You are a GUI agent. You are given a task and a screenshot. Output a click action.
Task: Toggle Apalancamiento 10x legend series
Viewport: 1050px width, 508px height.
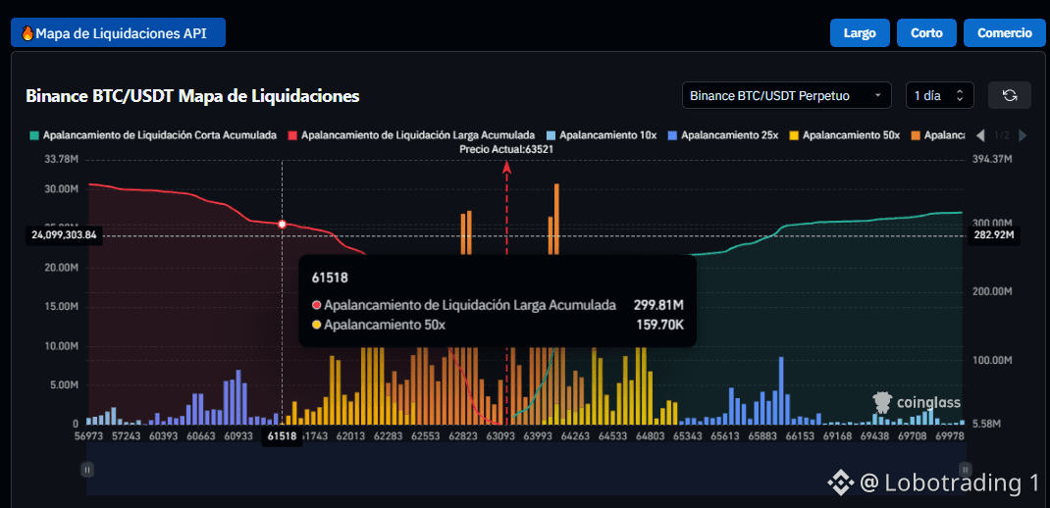pyautogui.click(x=602, y=135)
